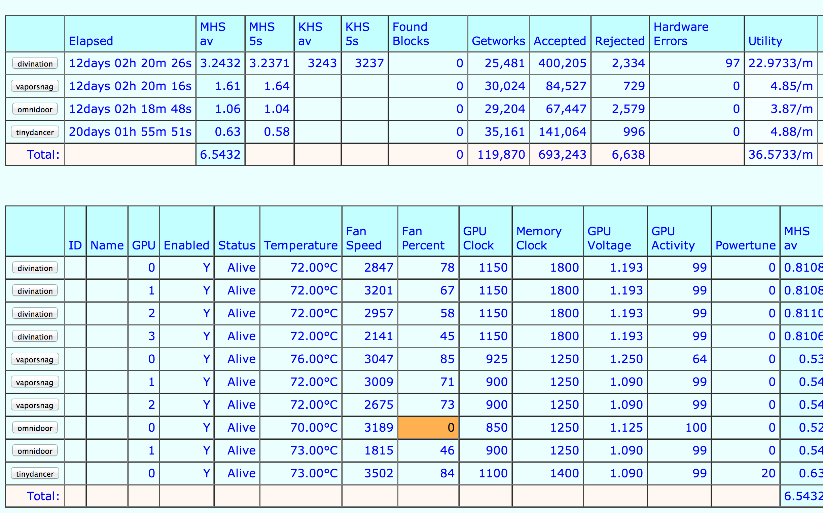The image size is (823, 513).
Task: Click the accepted value 400,205
Action: [562, 63]
